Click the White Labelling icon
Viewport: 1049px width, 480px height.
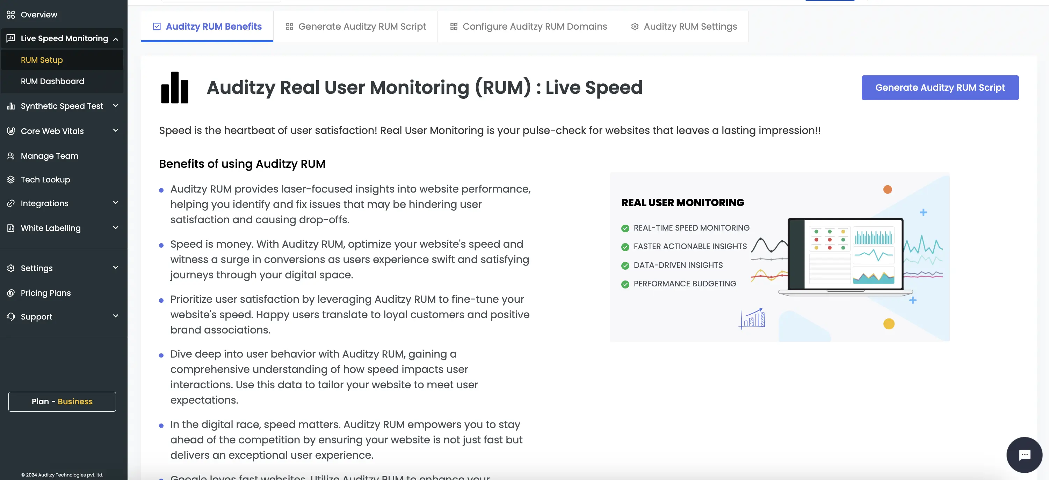[11, 228]
